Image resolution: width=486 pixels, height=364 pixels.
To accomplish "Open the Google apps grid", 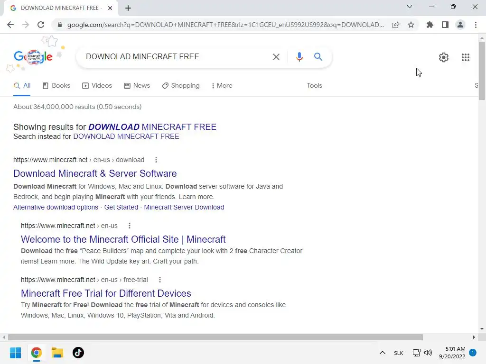I will 465,57.
